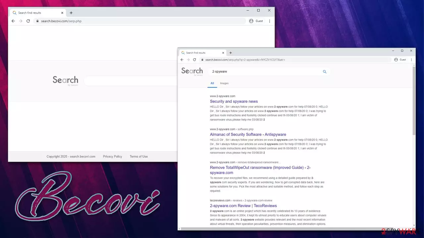Open the three-dot Chrome menu in front window
This screenshot has width=424, height=238.
[x=411, y=60]
